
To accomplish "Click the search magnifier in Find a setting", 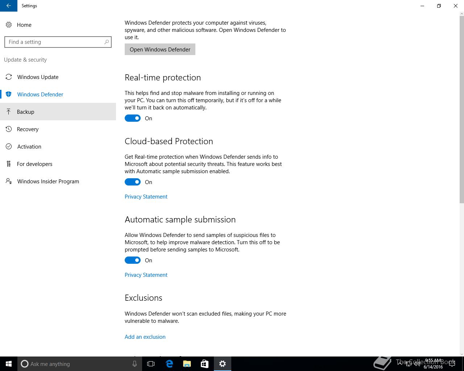I will [106, 42].
